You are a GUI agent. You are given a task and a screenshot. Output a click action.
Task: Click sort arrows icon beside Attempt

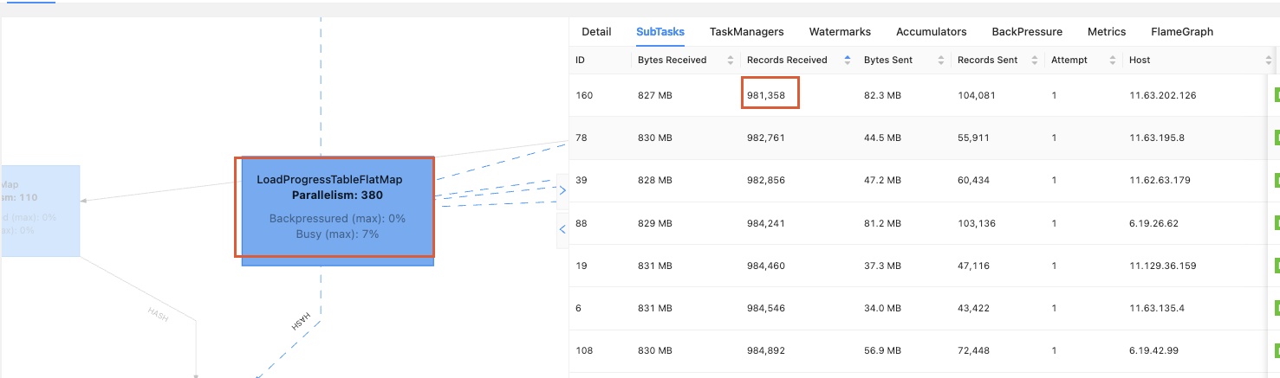1112,60
